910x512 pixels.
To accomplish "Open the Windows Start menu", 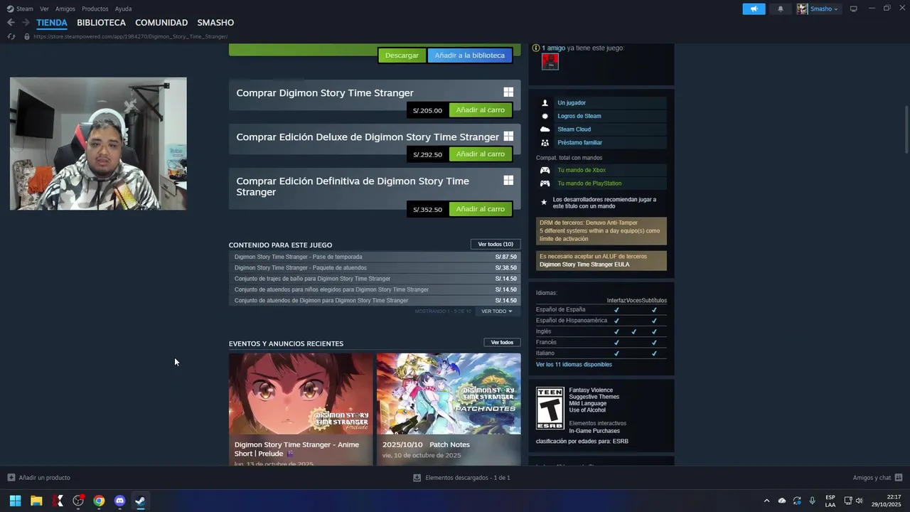I will (15, 501).
